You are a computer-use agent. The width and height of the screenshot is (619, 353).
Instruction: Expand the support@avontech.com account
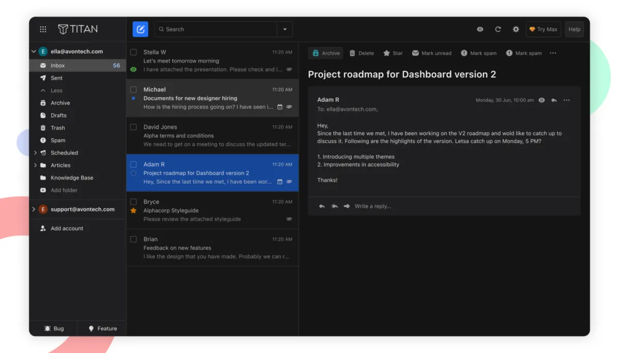pyautogui.click(x=34, y=210)
